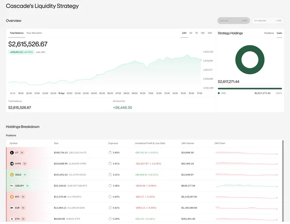Click the positions table vertical scrollbar
The width and height of the screenshot is (290, 224).
[283, 181]
